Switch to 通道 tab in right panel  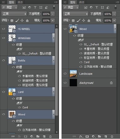(x=81, y=2)
